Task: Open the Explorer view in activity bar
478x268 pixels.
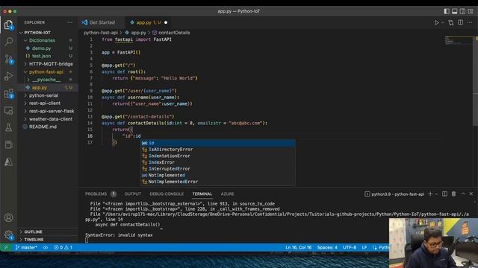Action: [x=8, y=25]
